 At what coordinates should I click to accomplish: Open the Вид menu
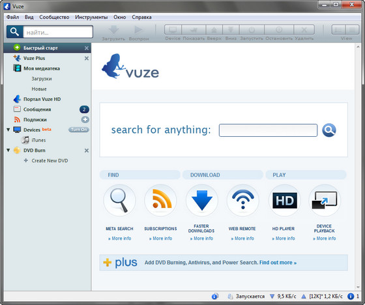[29, 17]
